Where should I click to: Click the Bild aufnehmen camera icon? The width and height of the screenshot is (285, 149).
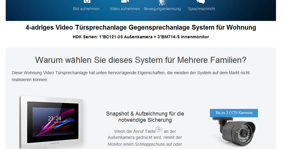[x=87, y=1]
